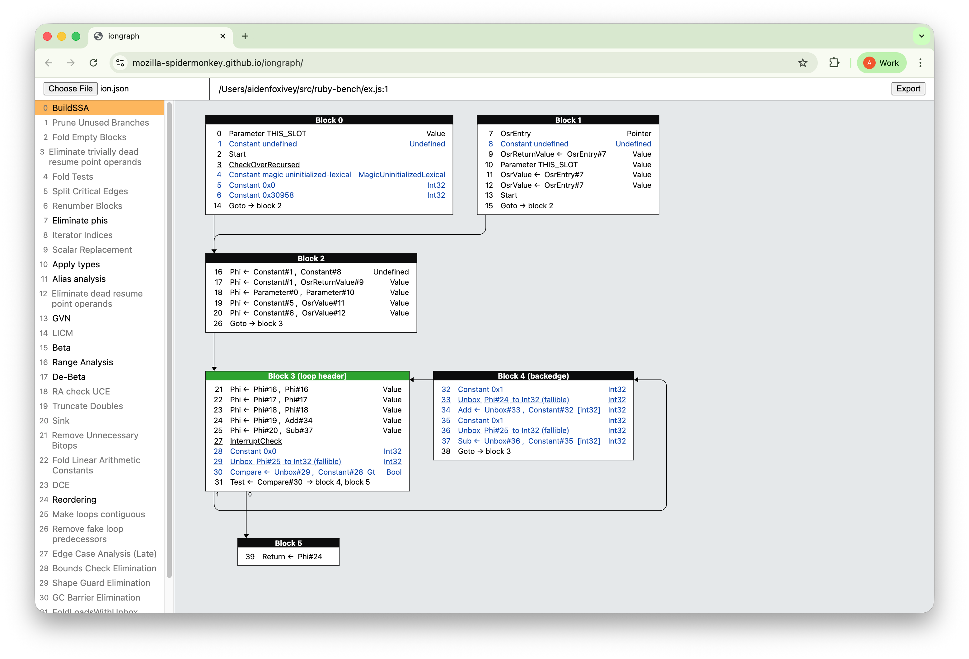The image size is (969, 659).
Task: Open the Work profile menu
Action: [882, 62]
